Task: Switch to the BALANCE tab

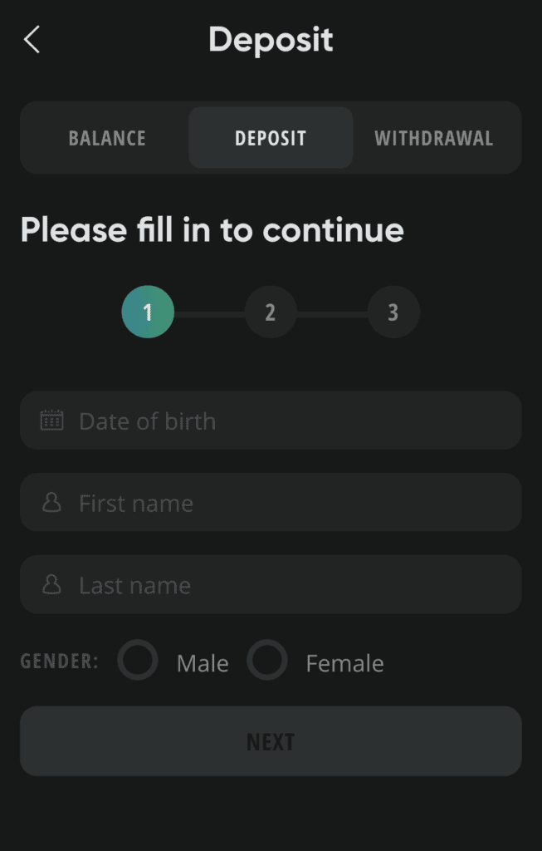Action: (107, 138)
